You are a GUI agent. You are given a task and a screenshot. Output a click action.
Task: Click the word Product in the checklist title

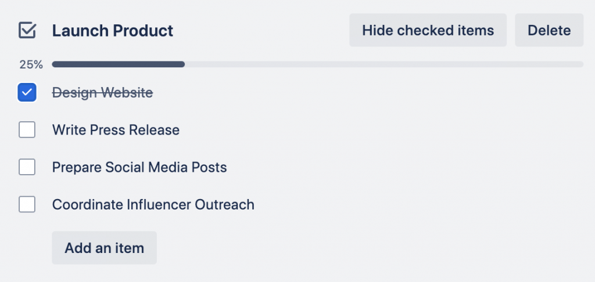tap(143, 31)
